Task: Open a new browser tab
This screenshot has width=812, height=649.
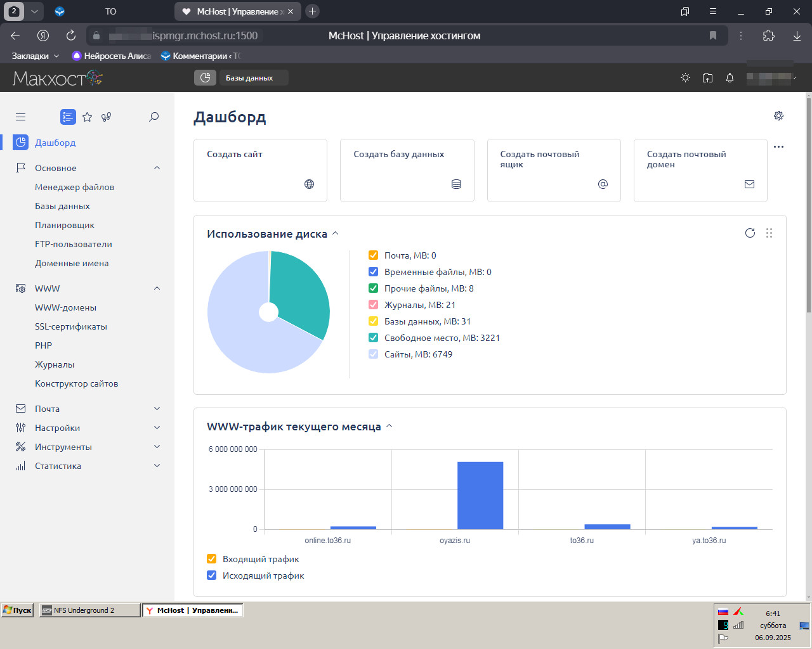Action: pyautogui.click(x=312, y=11)
